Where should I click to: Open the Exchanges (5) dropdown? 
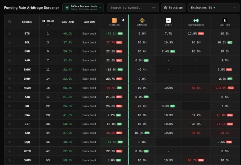point(213,8)
